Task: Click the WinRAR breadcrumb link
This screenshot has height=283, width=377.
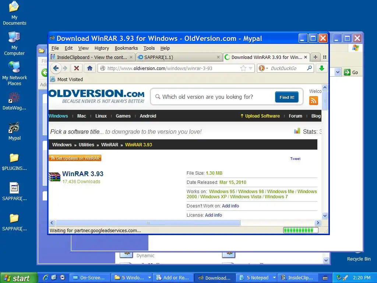Action: [x=110, y=144]
